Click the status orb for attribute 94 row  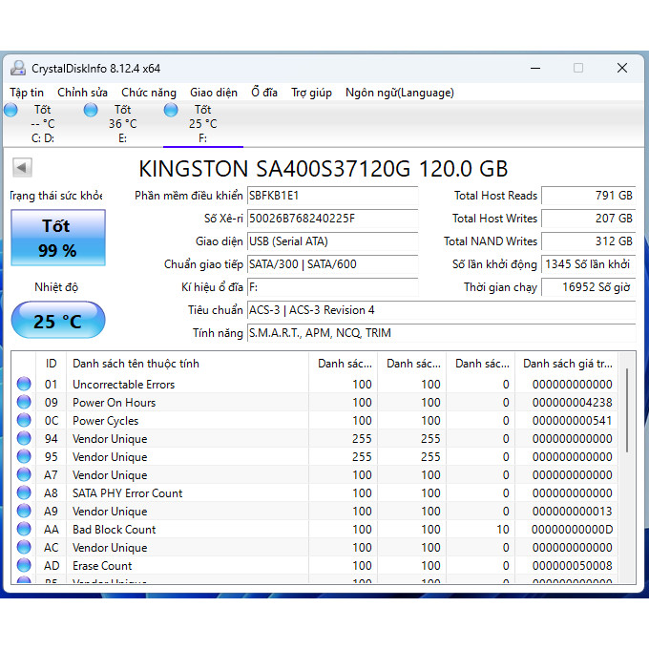(24, 438)
